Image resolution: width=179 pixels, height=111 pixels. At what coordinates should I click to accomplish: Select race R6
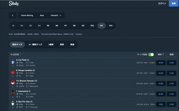[57, 26]
